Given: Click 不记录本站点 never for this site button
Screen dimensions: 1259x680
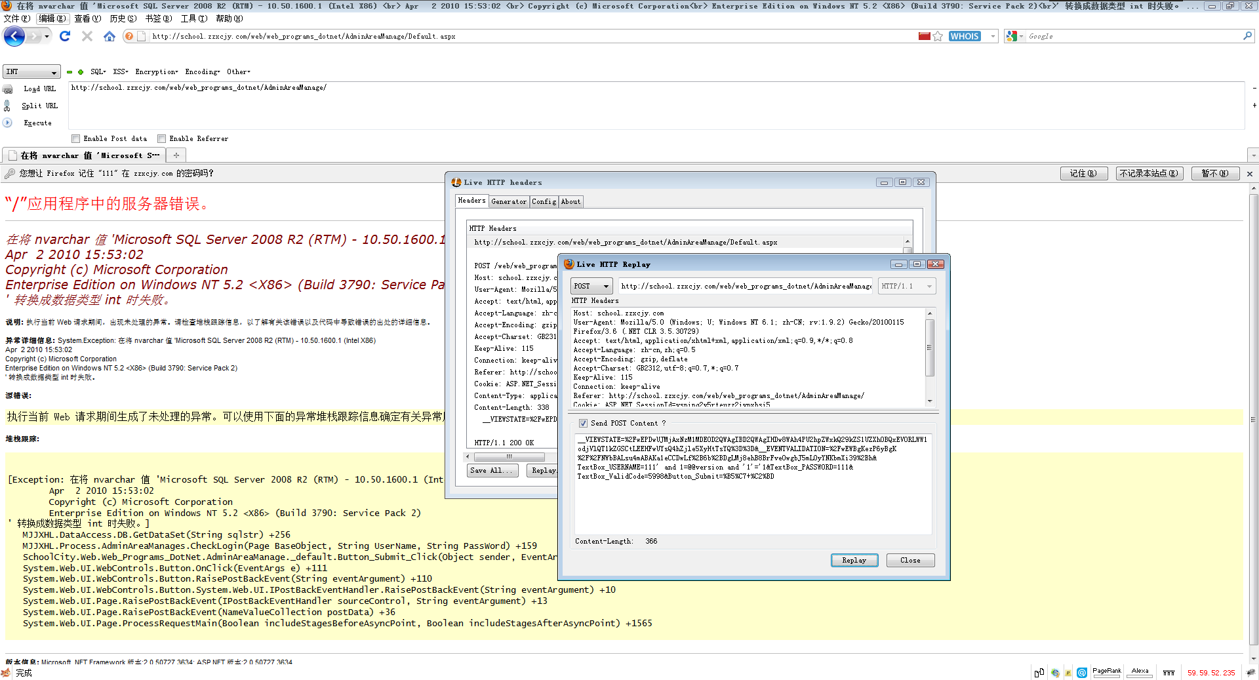Looking at the screenshot, I should tap(1149, 174).
